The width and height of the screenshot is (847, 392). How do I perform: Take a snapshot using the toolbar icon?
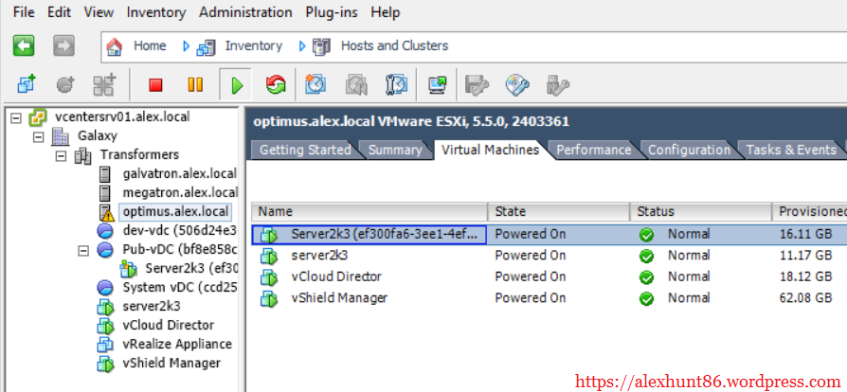point(315,85)
